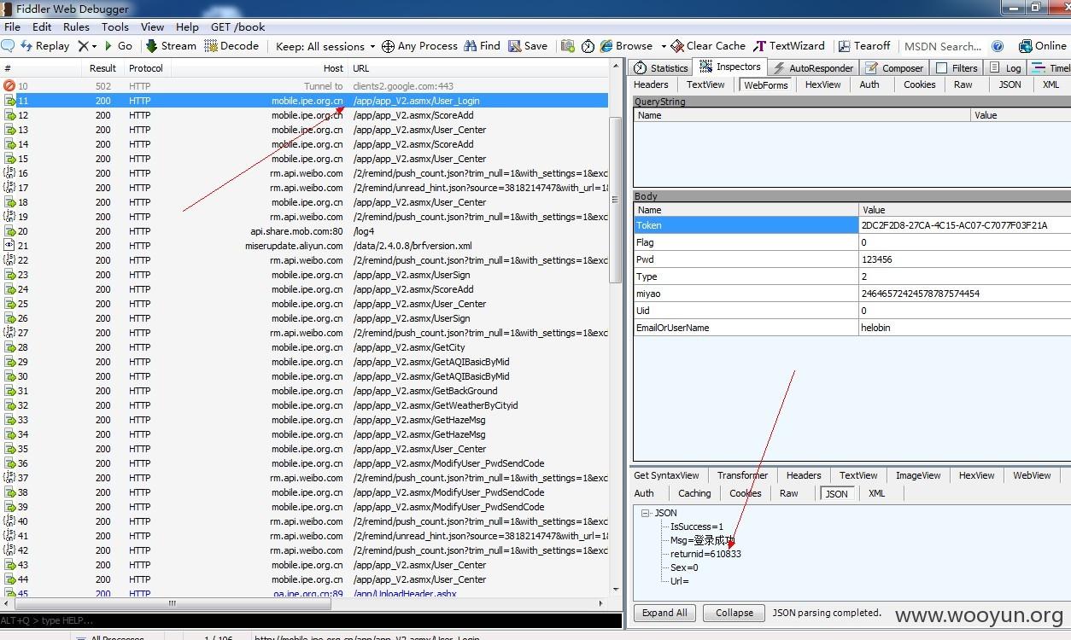Click the comment speech-bubble toolbar icon
The image size is (1071, 640).
pyautogui.click(x=8, y=46)
